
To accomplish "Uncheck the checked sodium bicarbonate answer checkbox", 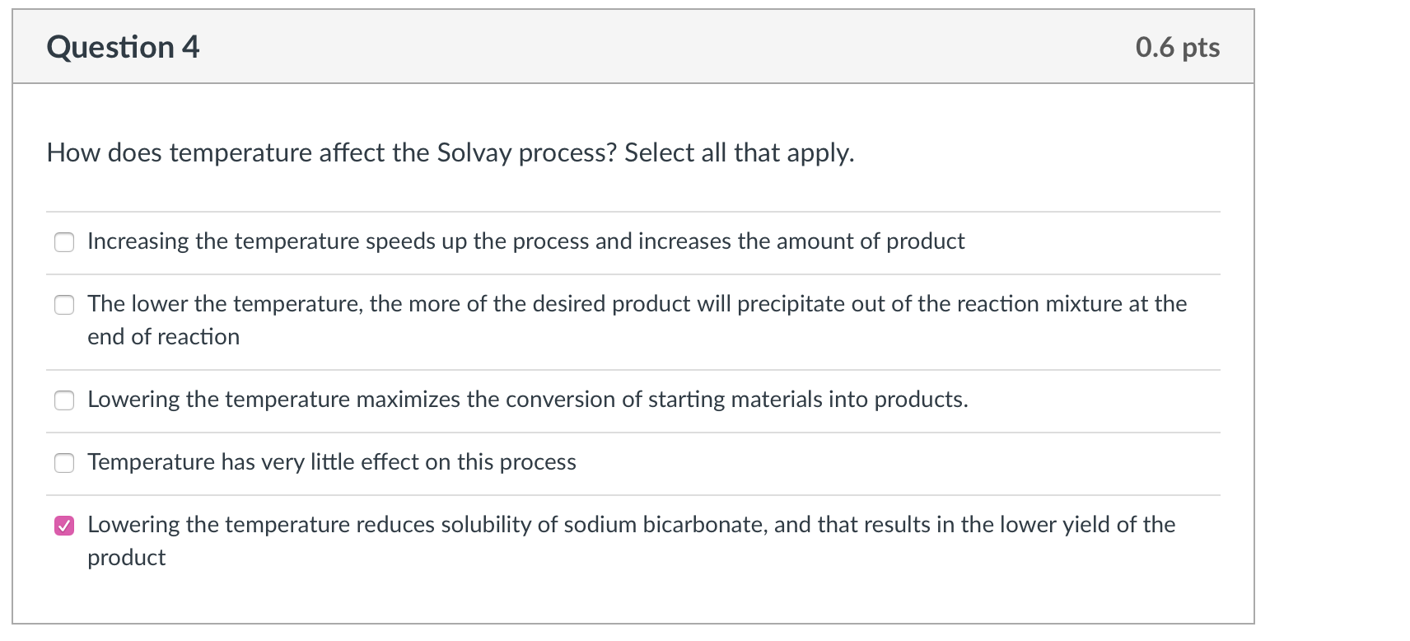I will pyautogui.click(x=64, y=526).
